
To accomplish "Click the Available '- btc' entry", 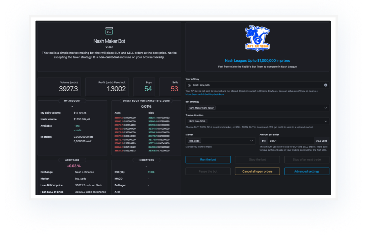I will pos(77,126).
